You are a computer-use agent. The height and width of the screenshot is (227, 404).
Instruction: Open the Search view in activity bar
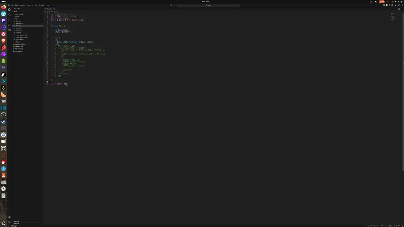pos(9,15)
